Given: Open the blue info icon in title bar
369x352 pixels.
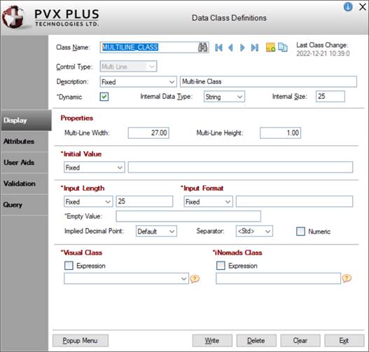Looking at the screenshot, I should tap(348, 7).
